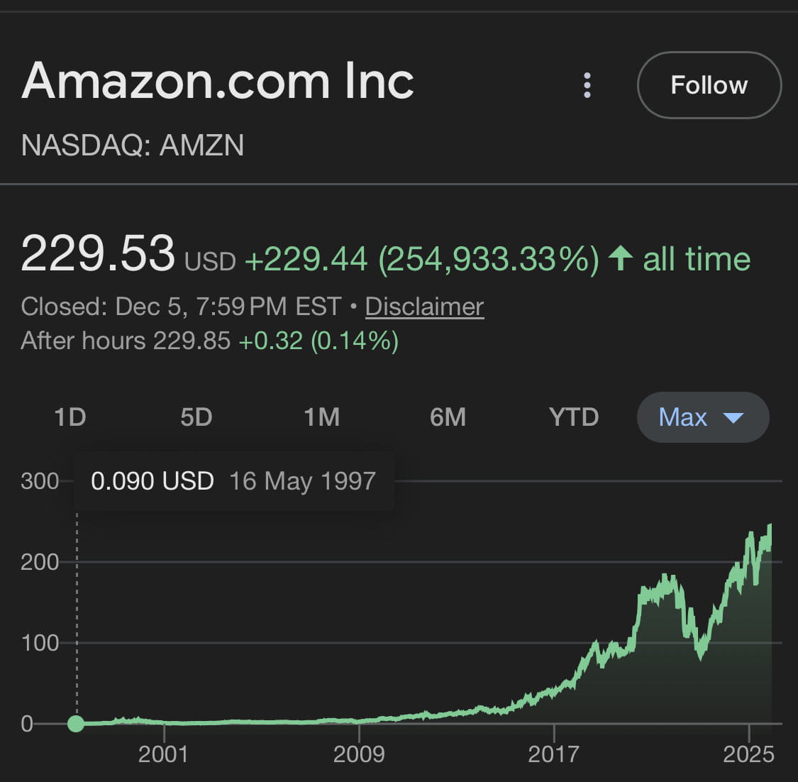Click the after hours 229.85 price
Screen dimensions: 798x782
[192, 341]
